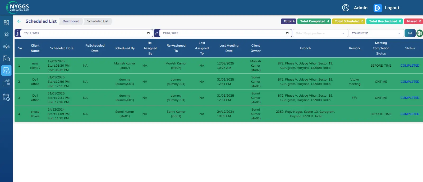Open calendar picker in the To date field
423x182 pixels.
tap(287, 33)
